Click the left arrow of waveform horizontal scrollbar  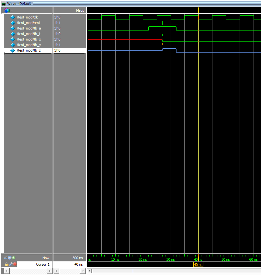(x=90, y=271)
